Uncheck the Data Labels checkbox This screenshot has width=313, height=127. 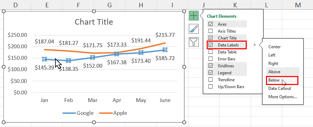point(211,45)
